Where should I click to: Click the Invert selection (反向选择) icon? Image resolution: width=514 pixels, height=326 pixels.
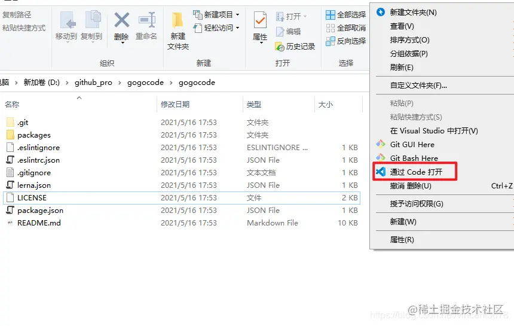(331, 41)
